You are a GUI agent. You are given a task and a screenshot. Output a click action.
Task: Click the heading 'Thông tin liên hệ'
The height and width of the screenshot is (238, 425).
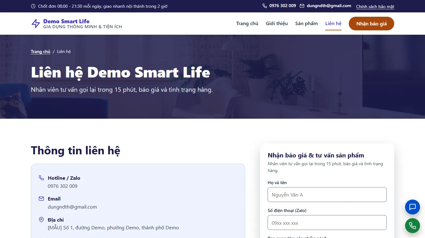tap(75, 151)
